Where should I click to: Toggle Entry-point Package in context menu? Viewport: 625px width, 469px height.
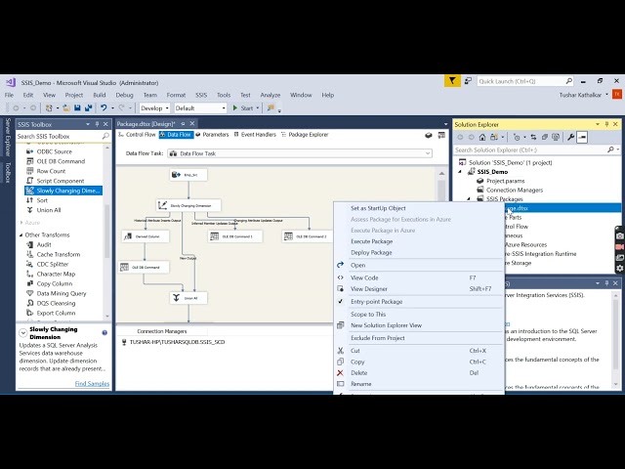click(x=376, y=302)
